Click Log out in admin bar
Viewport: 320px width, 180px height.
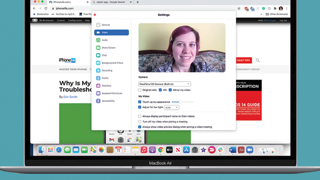283,20
